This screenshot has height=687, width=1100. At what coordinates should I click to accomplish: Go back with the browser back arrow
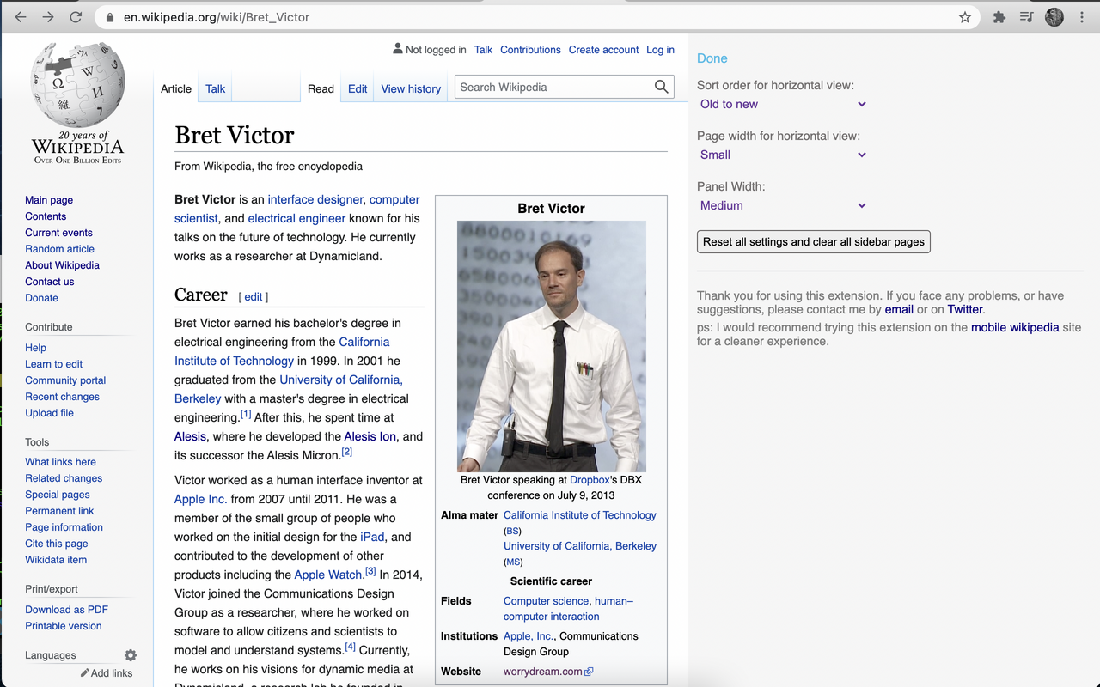tap(21, 17)
